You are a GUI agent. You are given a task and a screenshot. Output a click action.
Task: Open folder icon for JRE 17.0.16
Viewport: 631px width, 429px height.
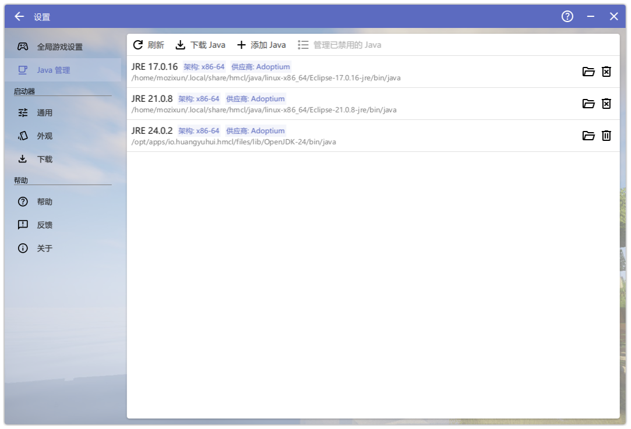point(588,72)
